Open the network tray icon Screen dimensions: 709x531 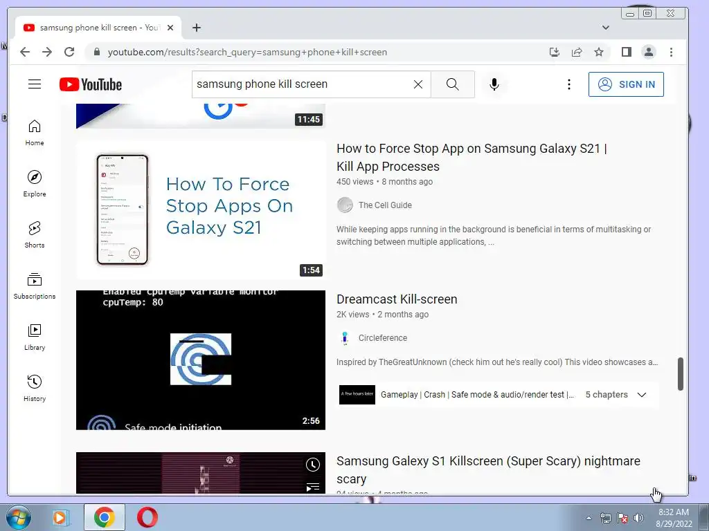pos(605,518)
